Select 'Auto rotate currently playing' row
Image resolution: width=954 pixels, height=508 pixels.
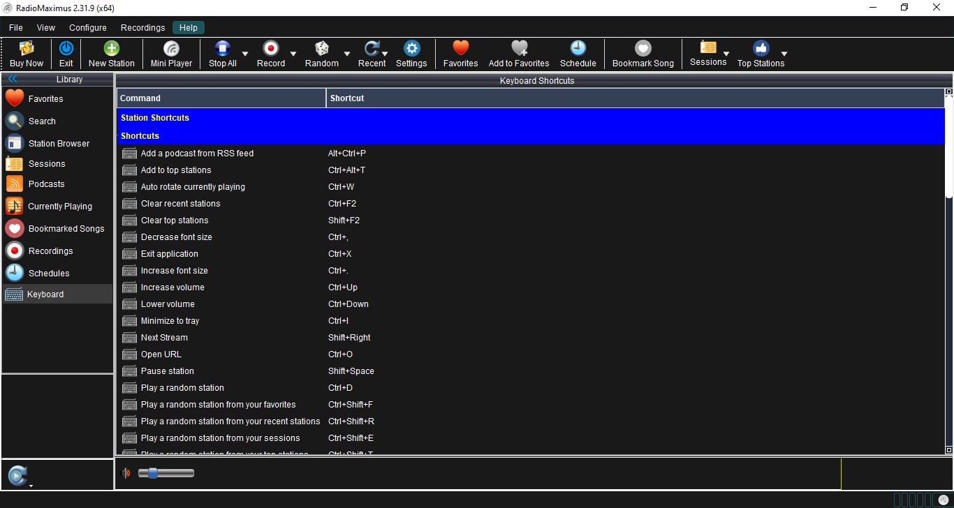[x=531, y=187]
